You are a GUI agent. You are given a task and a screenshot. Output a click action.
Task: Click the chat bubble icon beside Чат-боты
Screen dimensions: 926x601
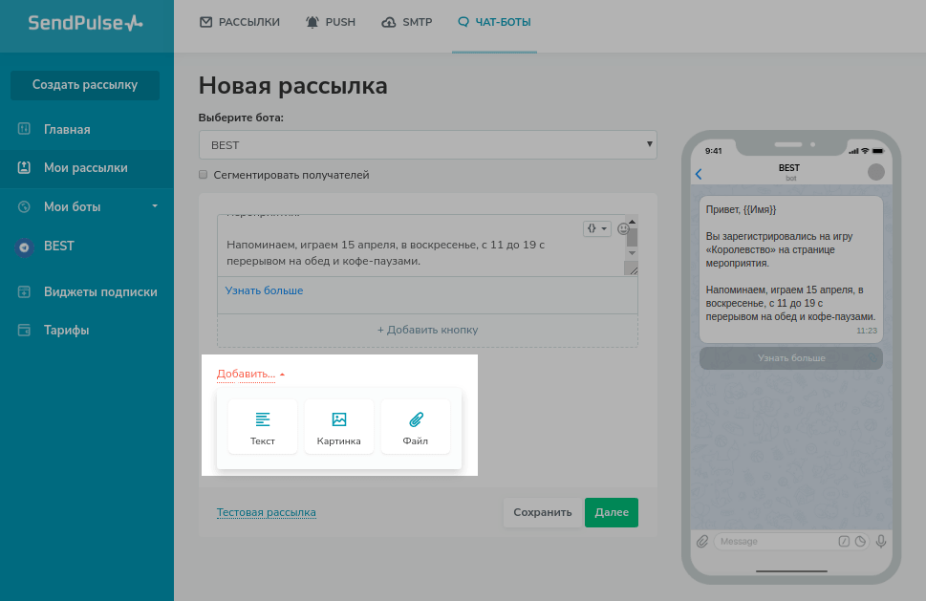tap(463, 22)
